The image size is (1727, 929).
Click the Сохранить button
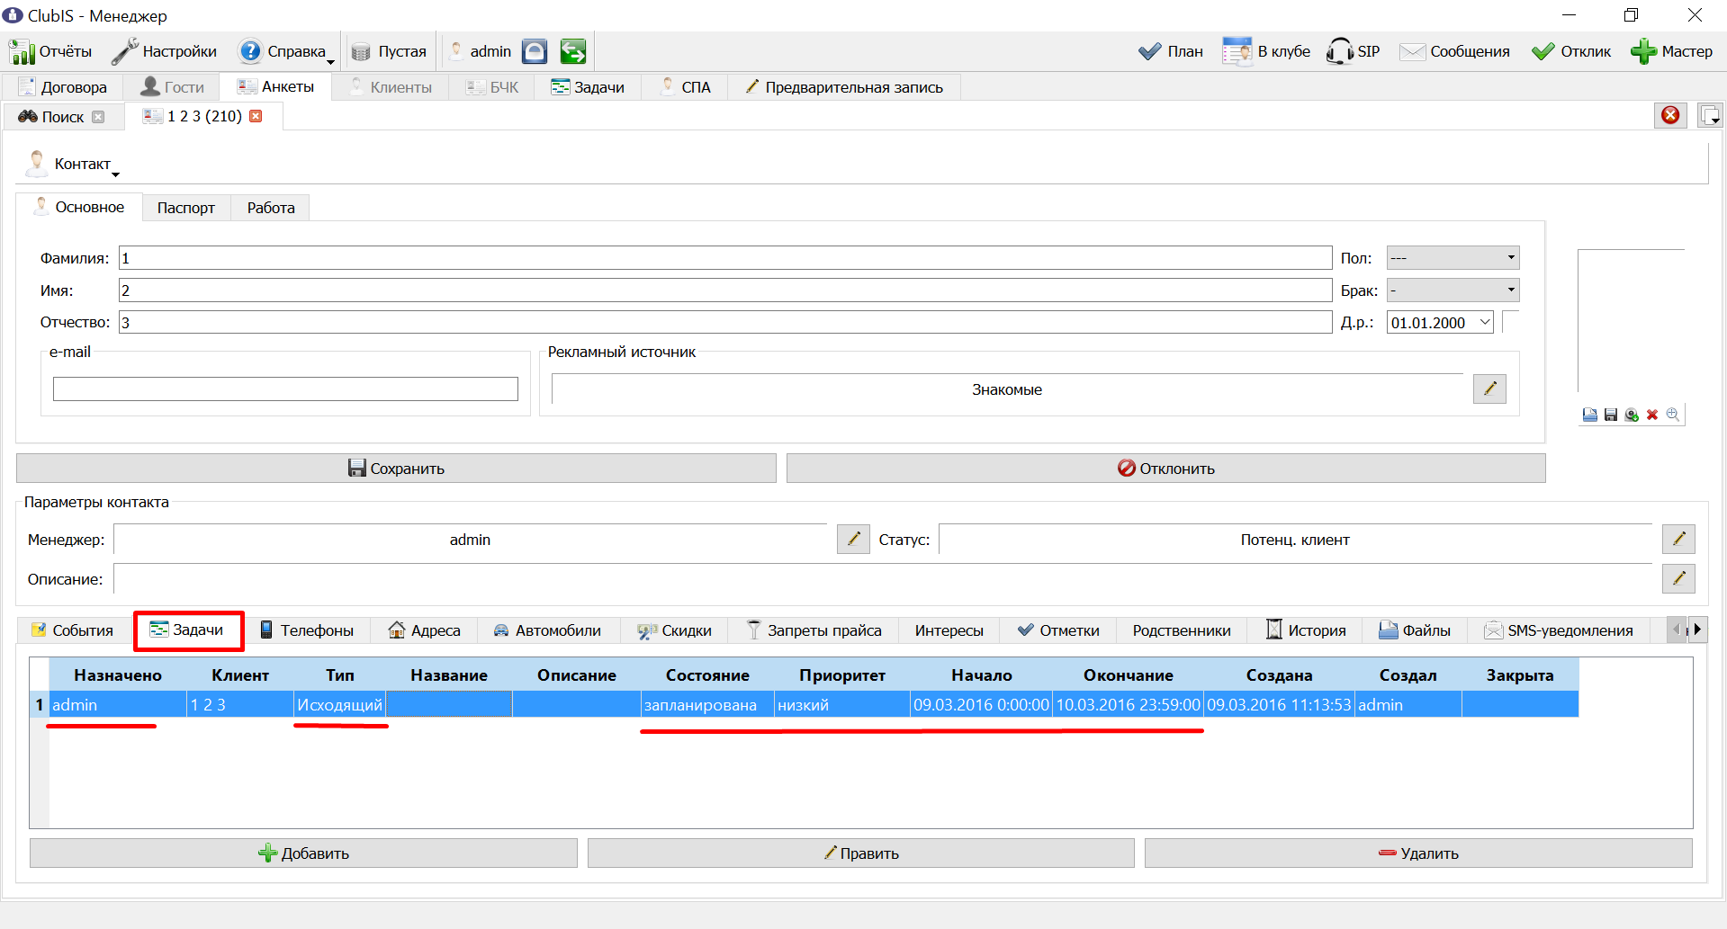tap(396, 469)
